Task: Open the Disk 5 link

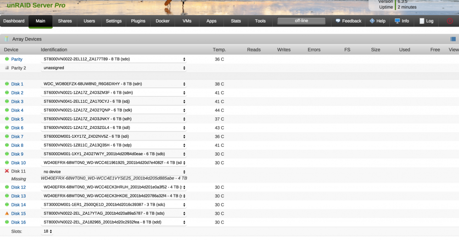Action: coord(17,119)
